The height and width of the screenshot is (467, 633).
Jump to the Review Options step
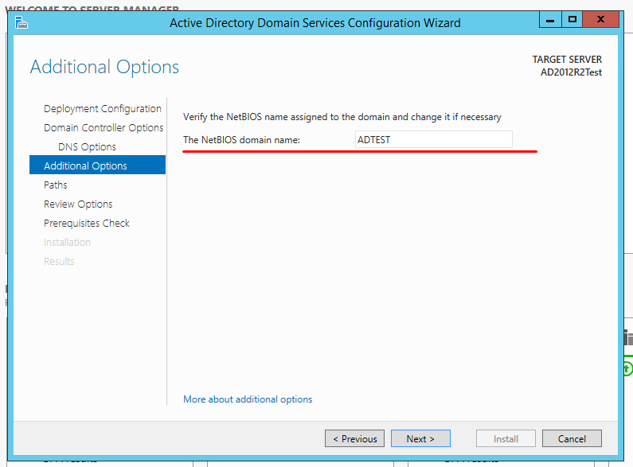(x=78, y=204)
